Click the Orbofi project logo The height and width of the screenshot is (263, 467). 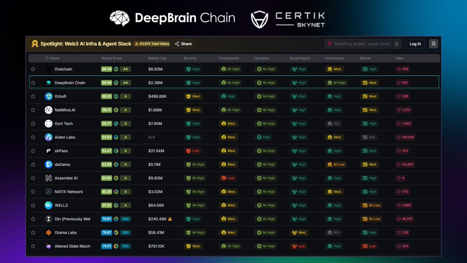click(48, 96)
